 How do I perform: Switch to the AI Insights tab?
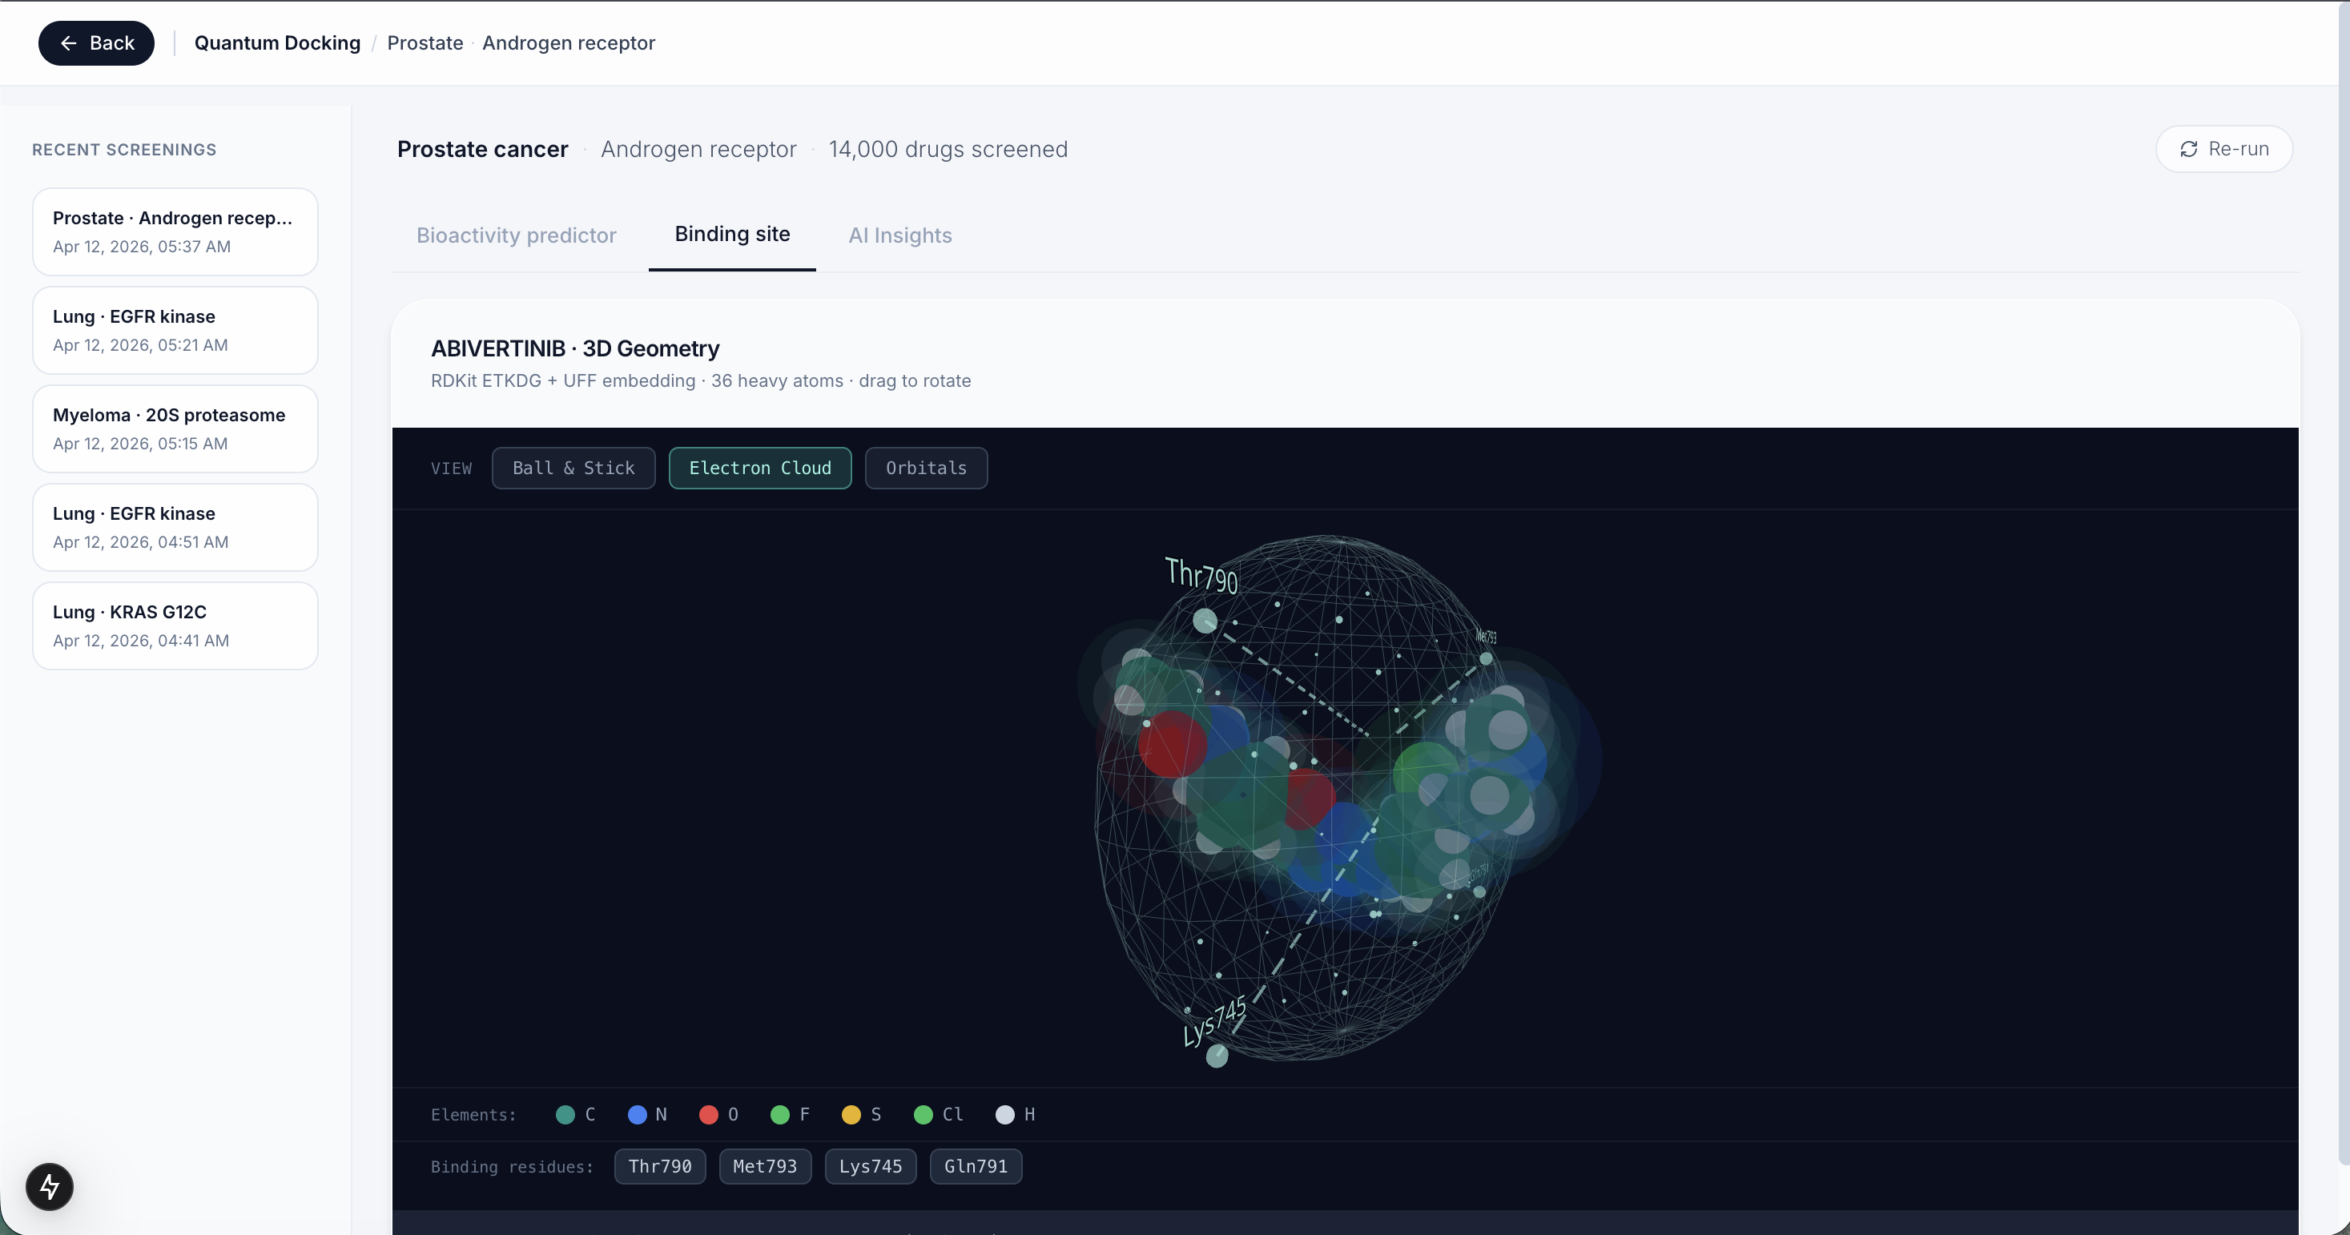[899, 235]
